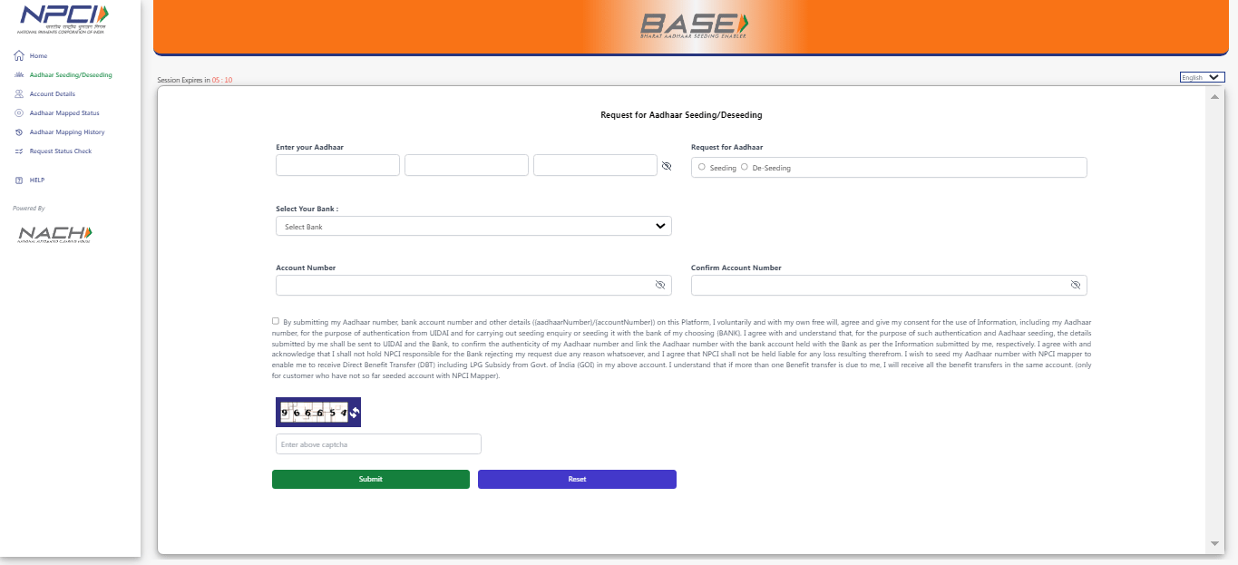Show the Confirm Account Number value

click(1075, 285)
